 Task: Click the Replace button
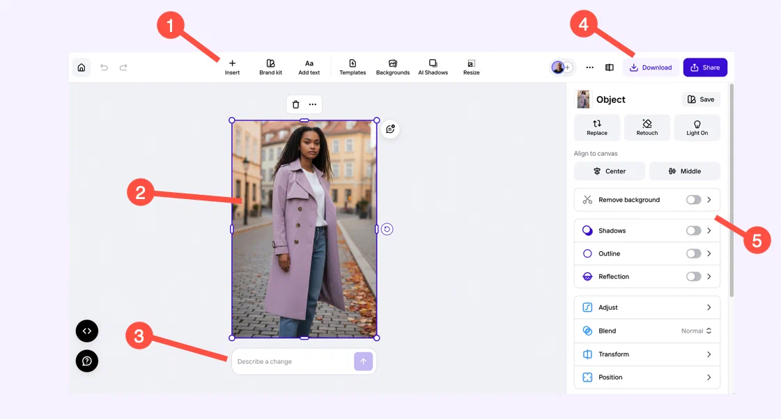coord(596,127)
